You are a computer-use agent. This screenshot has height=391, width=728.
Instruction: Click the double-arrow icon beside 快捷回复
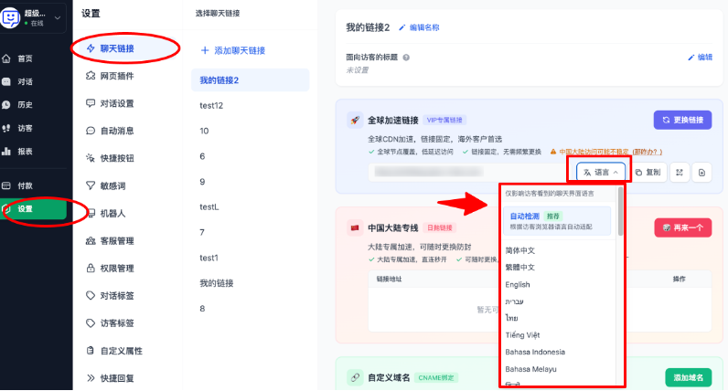click(91, 378)
